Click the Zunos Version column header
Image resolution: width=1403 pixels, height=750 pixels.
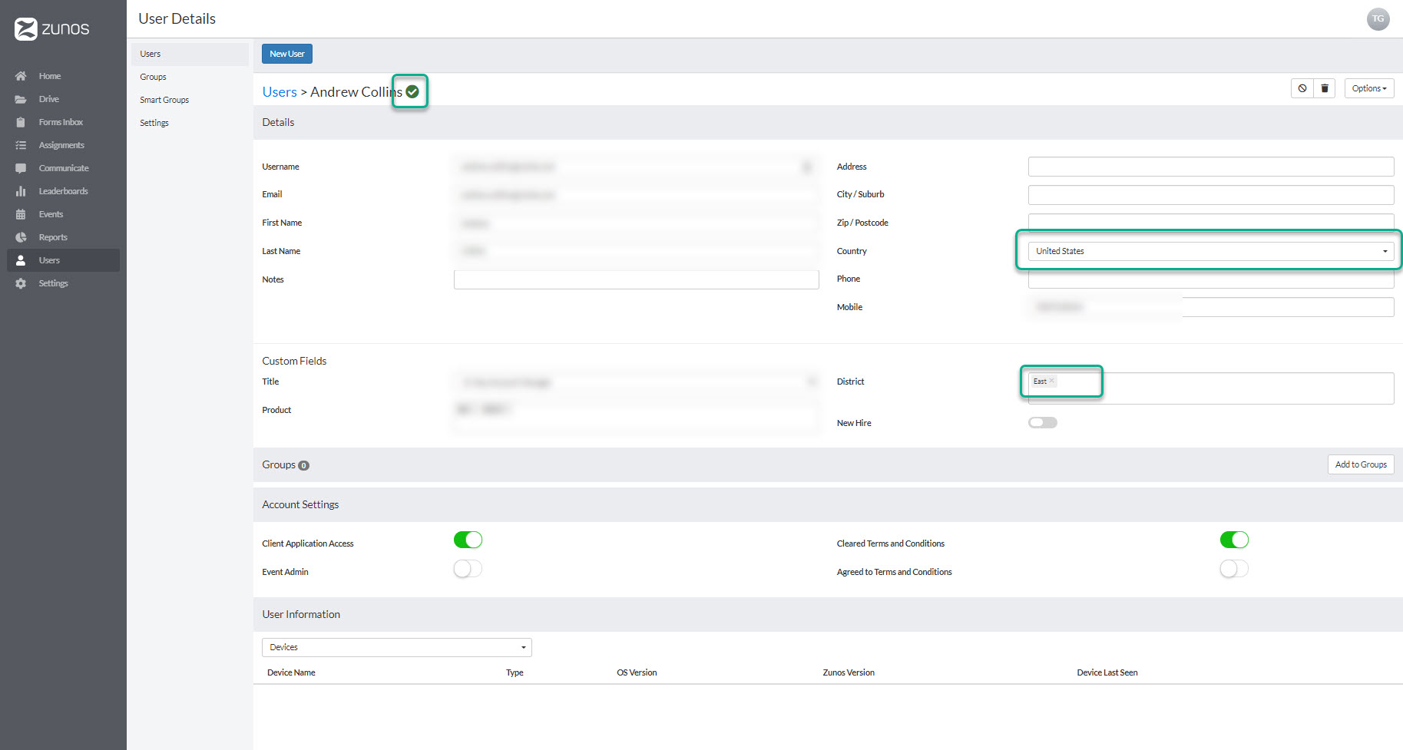tap(849, 672)
